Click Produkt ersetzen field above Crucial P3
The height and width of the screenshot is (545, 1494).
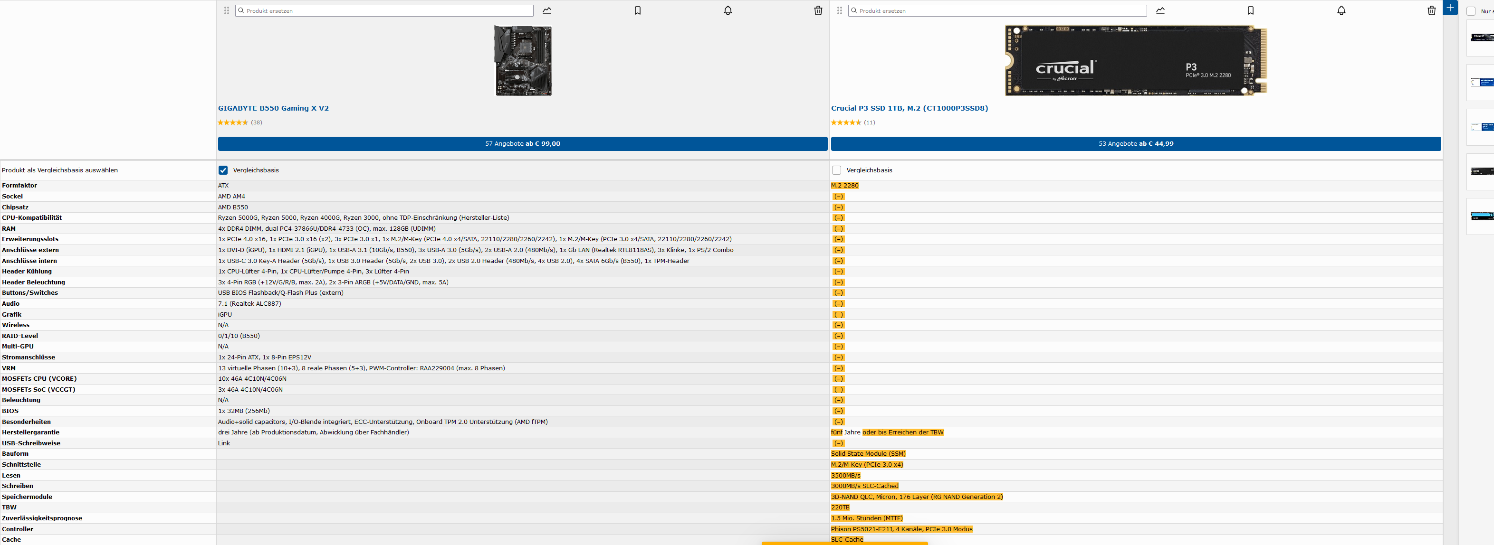[x=997, y=10]
